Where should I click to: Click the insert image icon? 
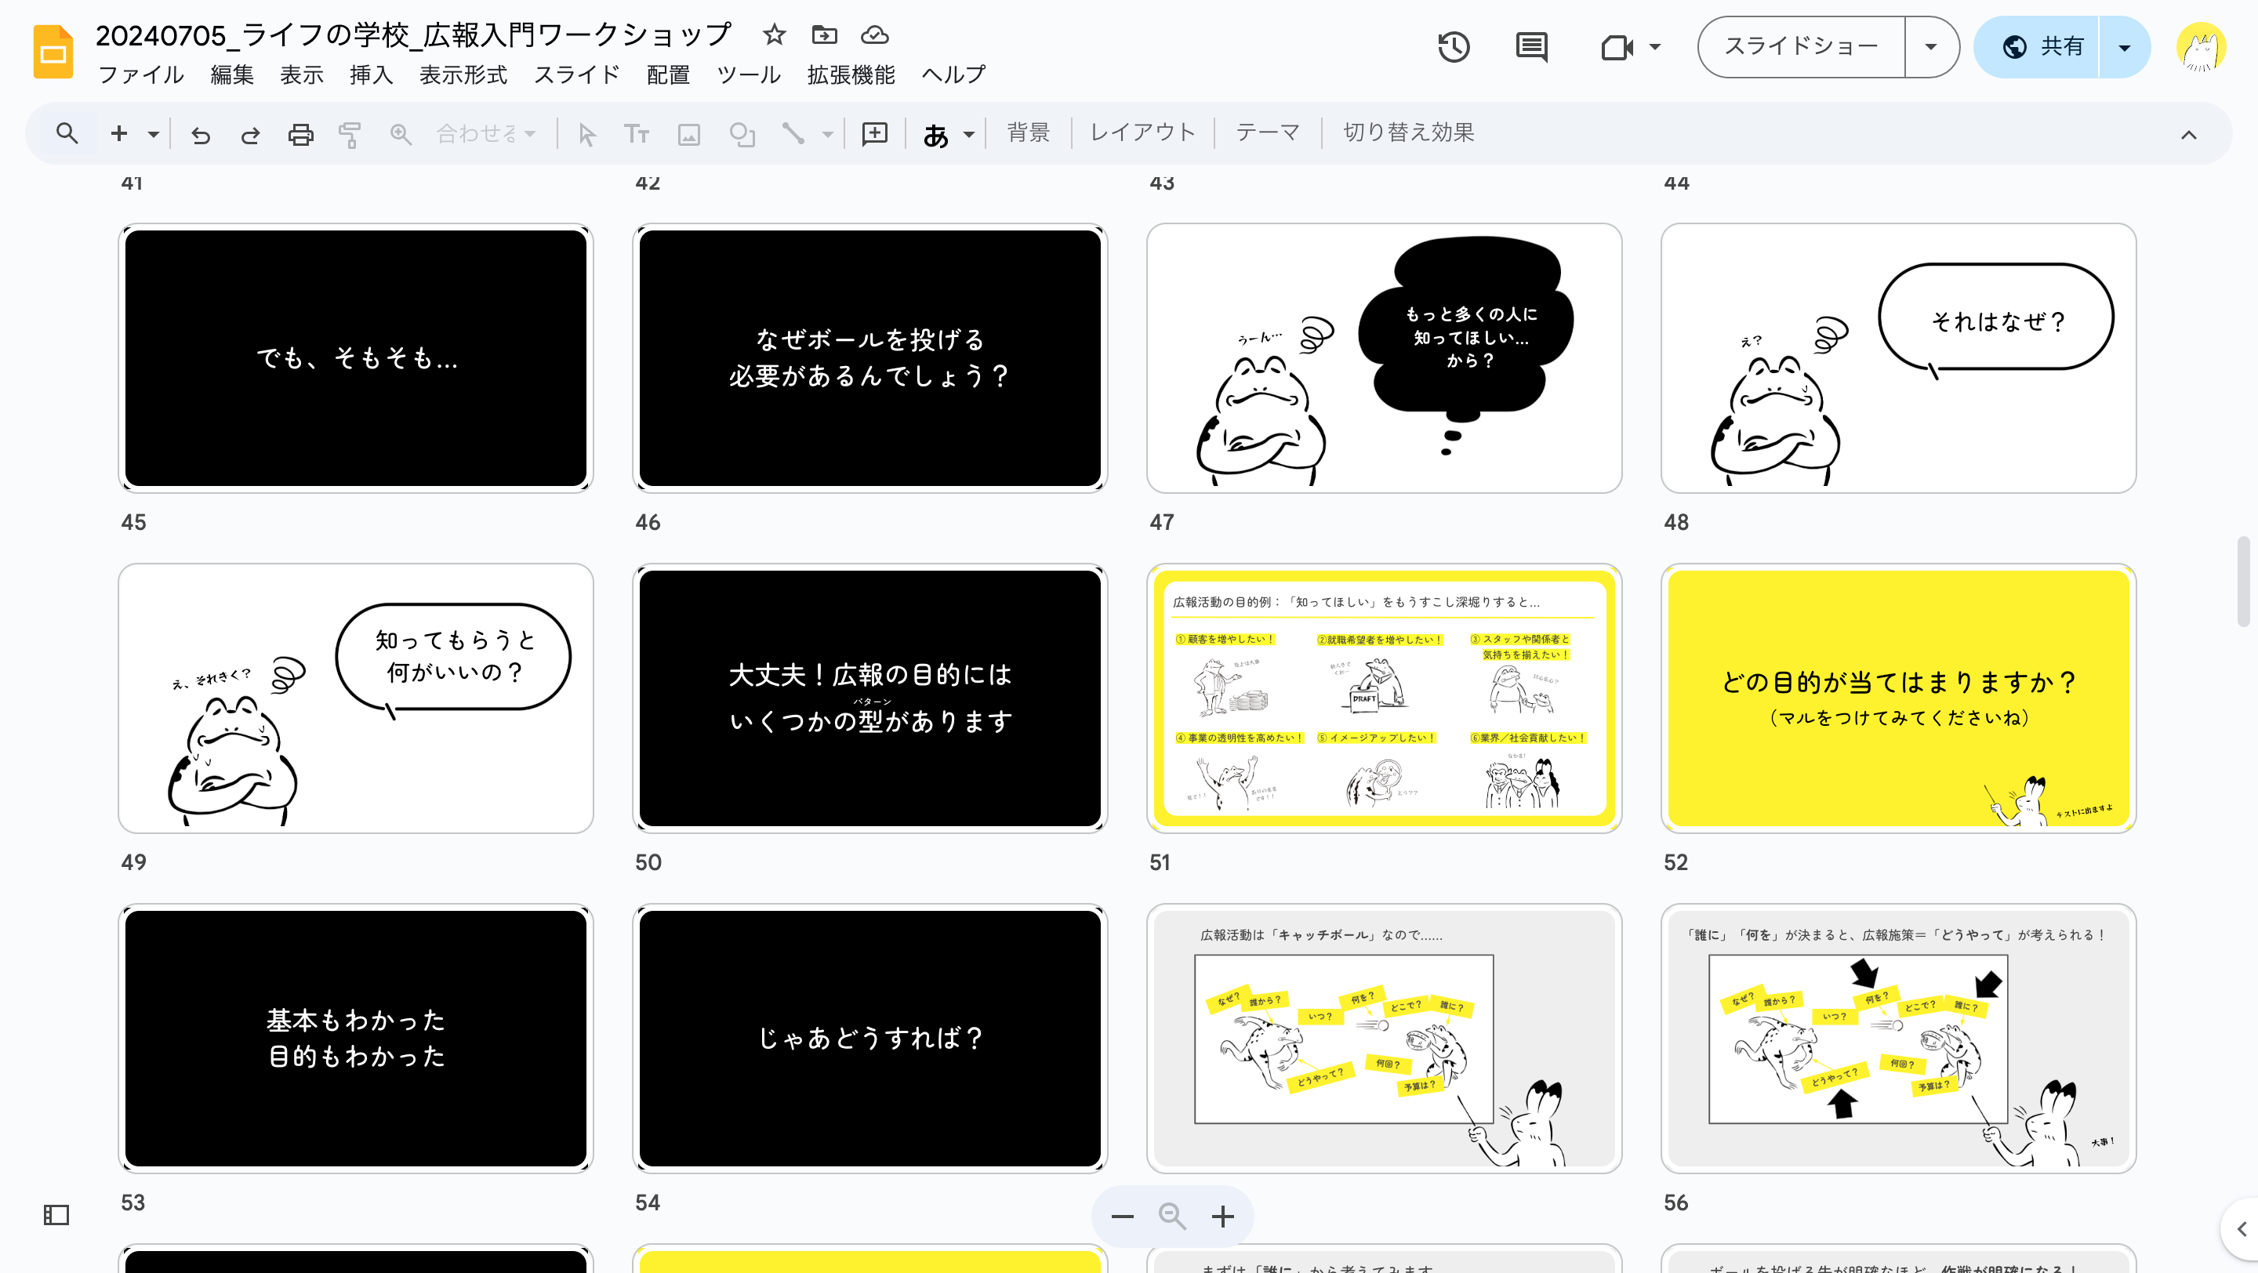(689, 134)
